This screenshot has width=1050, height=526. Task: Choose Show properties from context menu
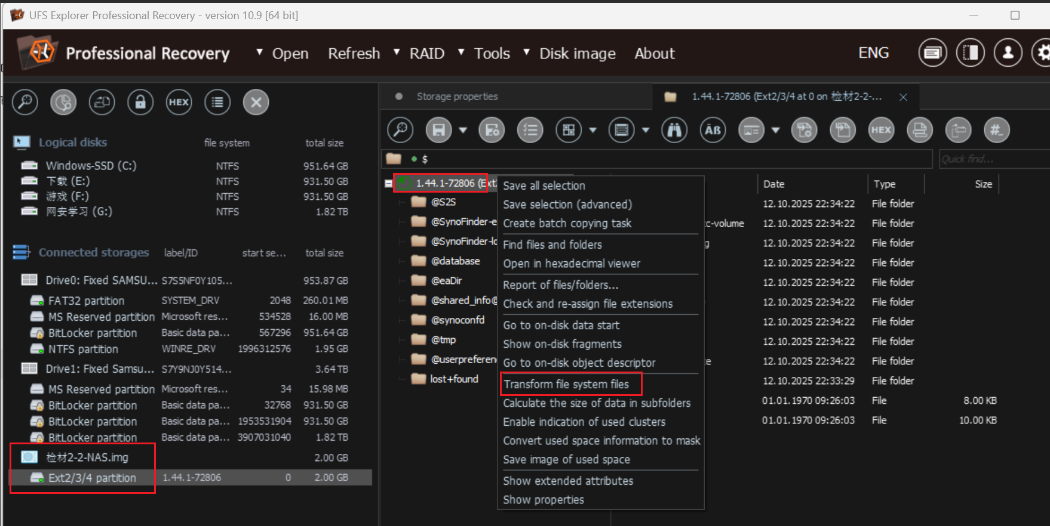click(543, 500)
